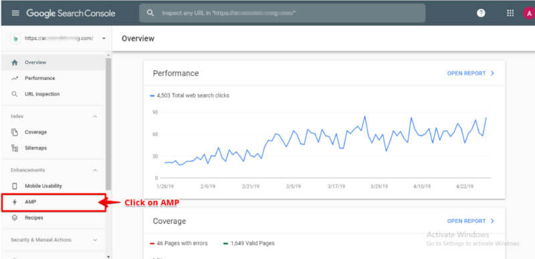Click the Mobile Usability phone icon
Viewport: 535px width, 259px height.
point(14,186)
